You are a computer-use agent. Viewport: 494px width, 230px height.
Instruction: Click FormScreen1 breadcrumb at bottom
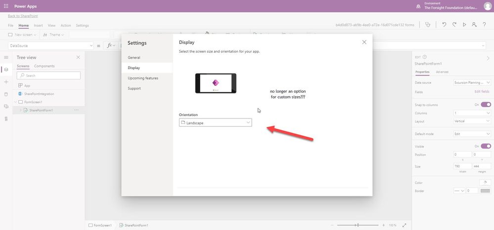100,225
